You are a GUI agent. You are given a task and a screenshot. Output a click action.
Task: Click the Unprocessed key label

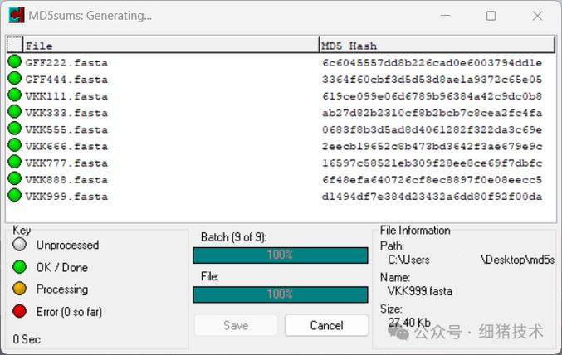(67, 245)
